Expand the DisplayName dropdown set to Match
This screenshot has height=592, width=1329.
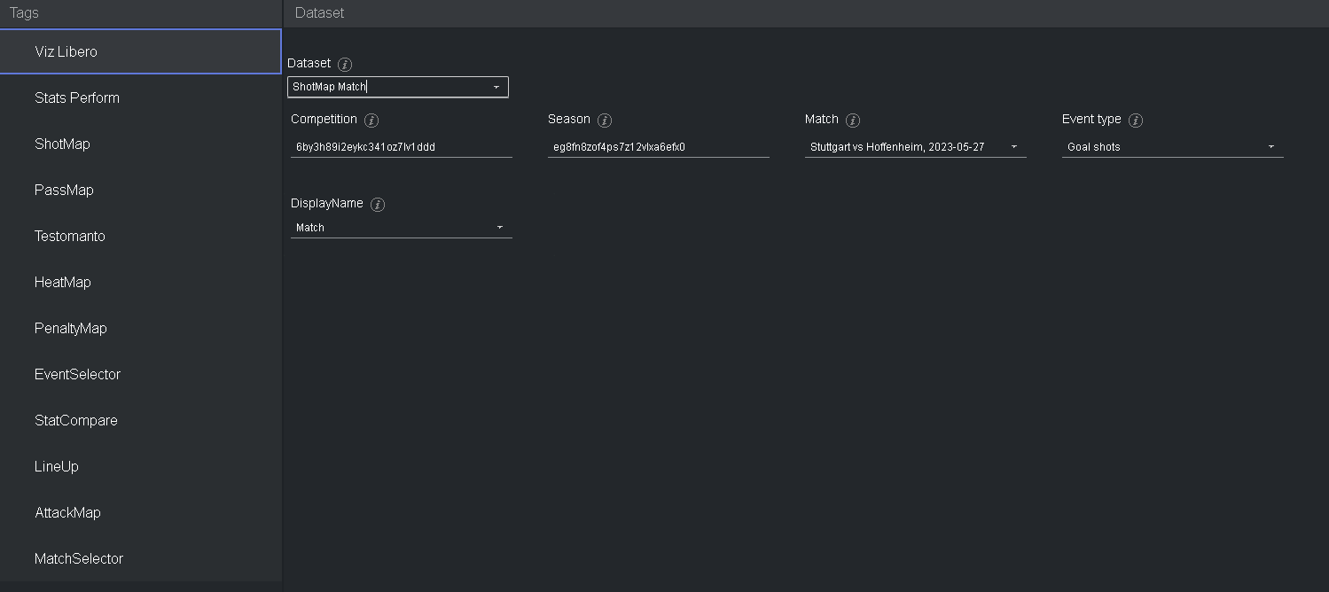click(499, 228)
